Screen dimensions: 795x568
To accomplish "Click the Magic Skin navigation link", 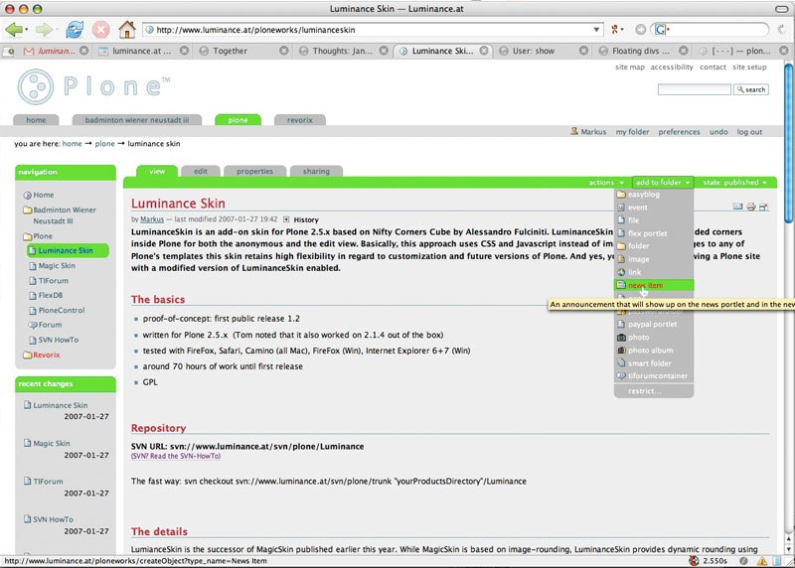I will click(x=57, y=266).
